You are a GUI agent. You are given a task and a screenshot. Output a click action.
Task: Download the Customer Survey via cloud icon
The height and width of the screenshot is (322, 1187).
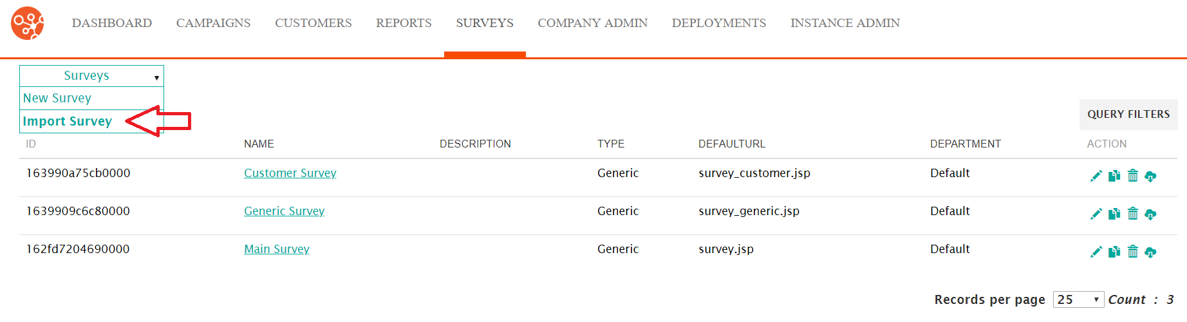click(1150, 176)
